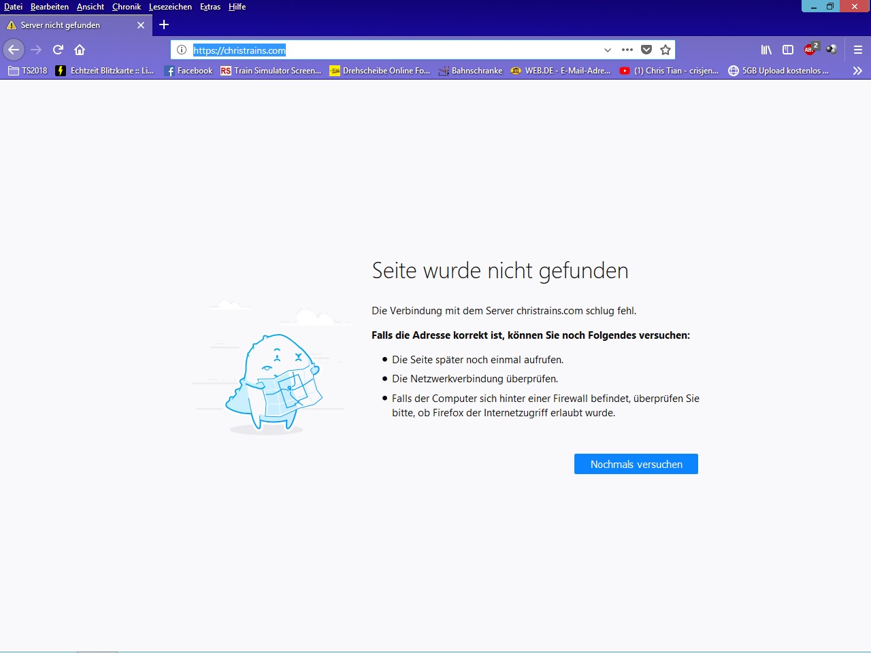Image resolution: width=871 pixels, height=653 pixels.
Task: Open the Chronik menu
Action: pyautogui.click(x=127, y=7)
